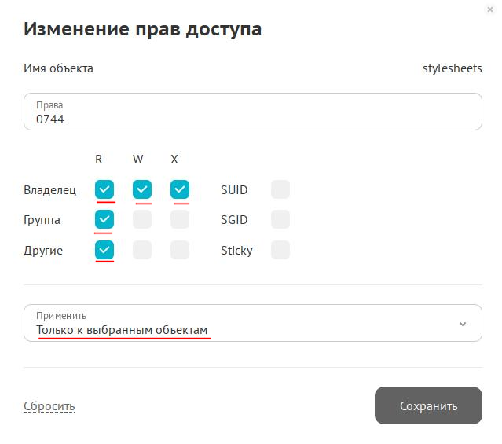Uncheck Другие read (R) checkbox

[104, 251]
